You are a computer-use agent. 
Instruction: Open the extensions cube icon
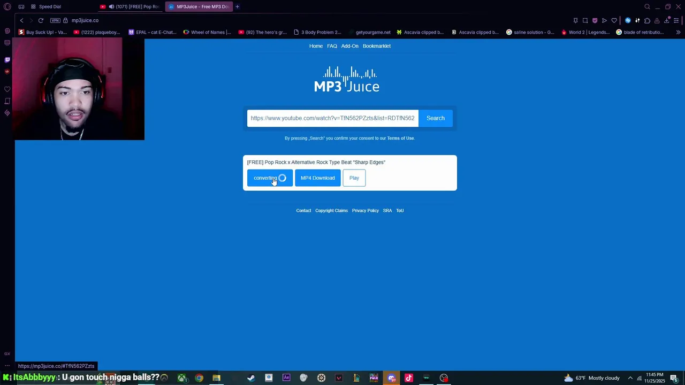[x=647, y=20]
